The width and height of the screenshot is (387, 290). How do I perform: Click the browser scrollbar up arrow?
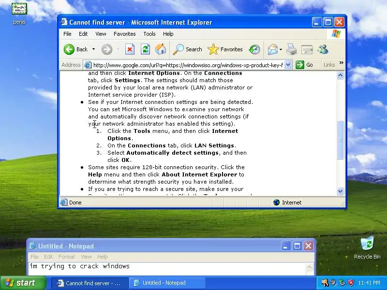coord(341,75)
